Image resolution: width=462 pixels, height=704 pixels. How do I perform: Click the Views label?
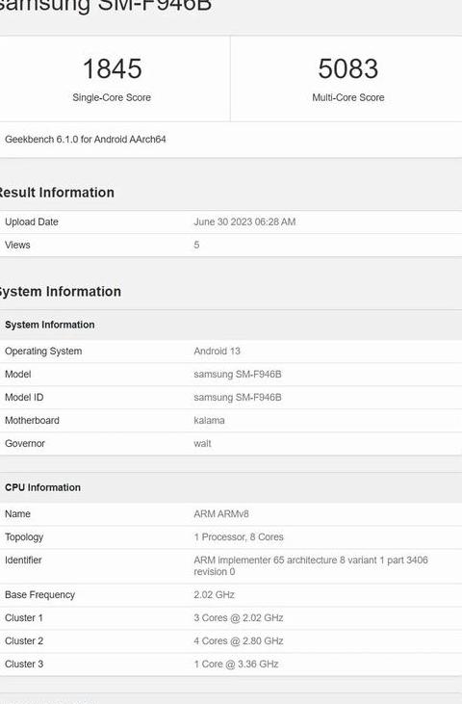pos(17,246)
